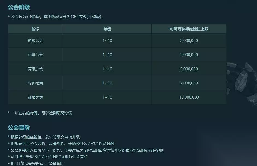This screenshot has height=166, width=257.
Task: Click the 守护之翼 row label
Action: 36,83
